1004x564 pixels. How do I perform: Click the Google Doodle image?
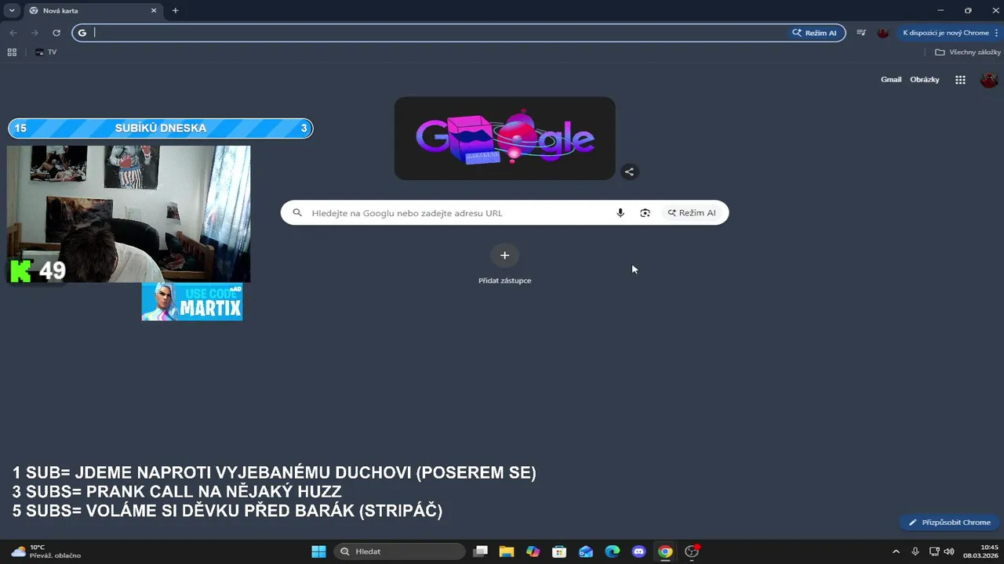[504, 139]
